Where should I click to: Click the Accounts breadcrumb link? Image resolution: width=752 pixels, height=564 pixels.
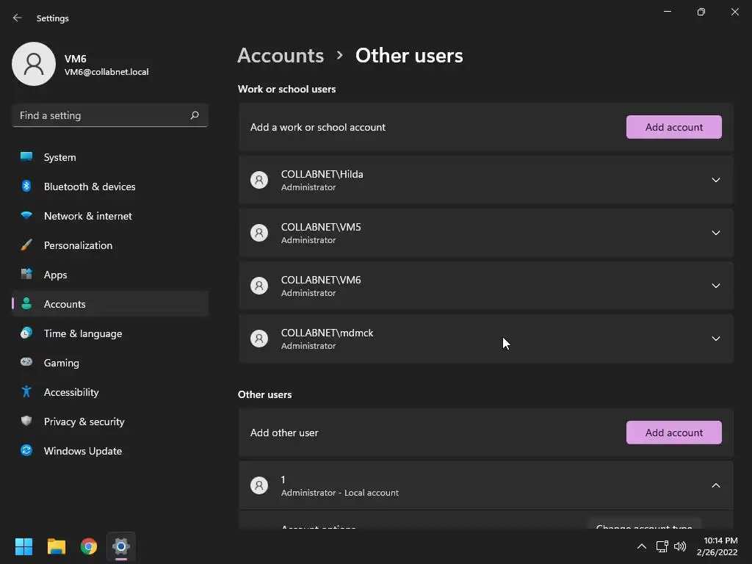(x=281, y=56)
